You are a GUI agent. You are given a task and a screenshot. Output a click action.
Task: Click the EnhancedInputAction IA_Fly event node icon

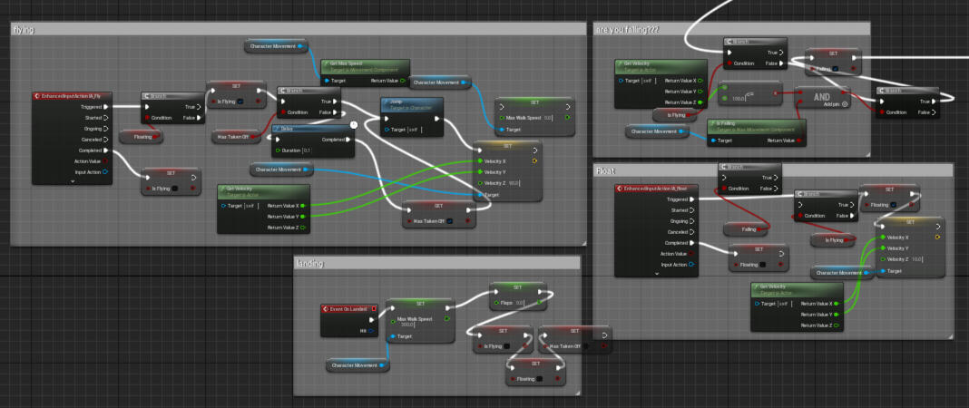point(35,95)
